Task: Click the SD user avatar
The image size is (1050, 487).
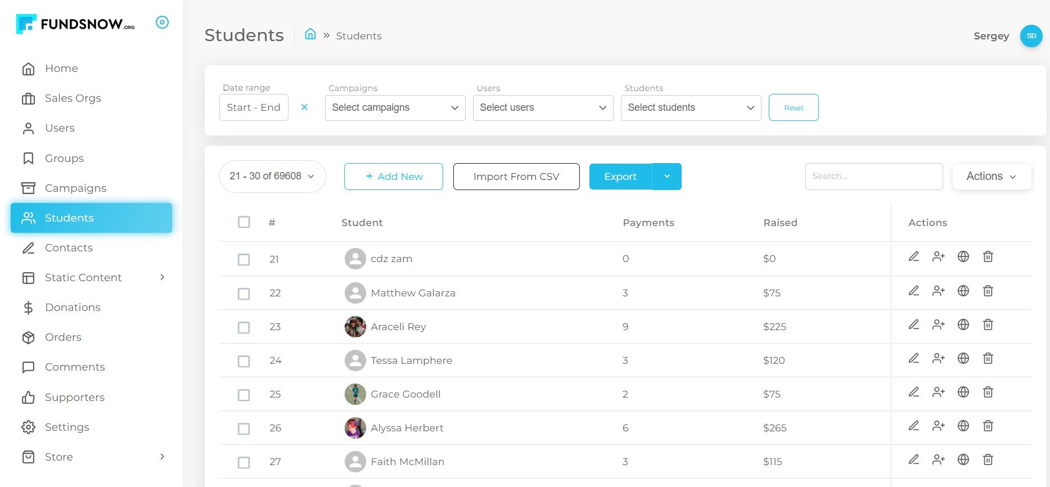Action: [1031, 36]
